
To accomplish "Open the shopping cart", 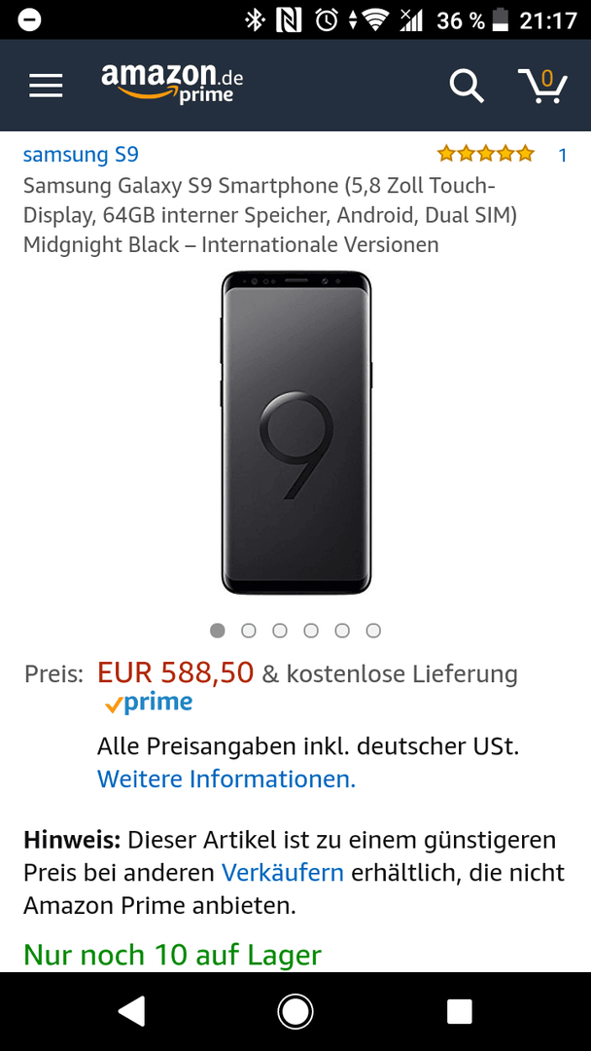I will (x=542, y=85).
